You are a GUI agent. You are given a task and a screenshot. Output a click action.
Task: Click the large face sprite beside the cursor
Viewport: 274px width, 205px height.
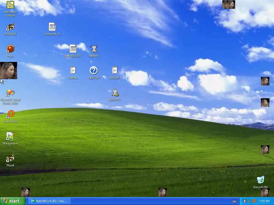(9, 70)
